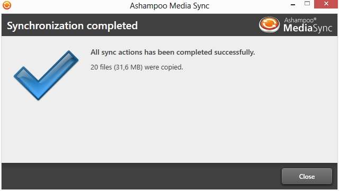Viewport: 339px width, 191px height.
Task: Close the window with the red X
Action: (326, 4)
